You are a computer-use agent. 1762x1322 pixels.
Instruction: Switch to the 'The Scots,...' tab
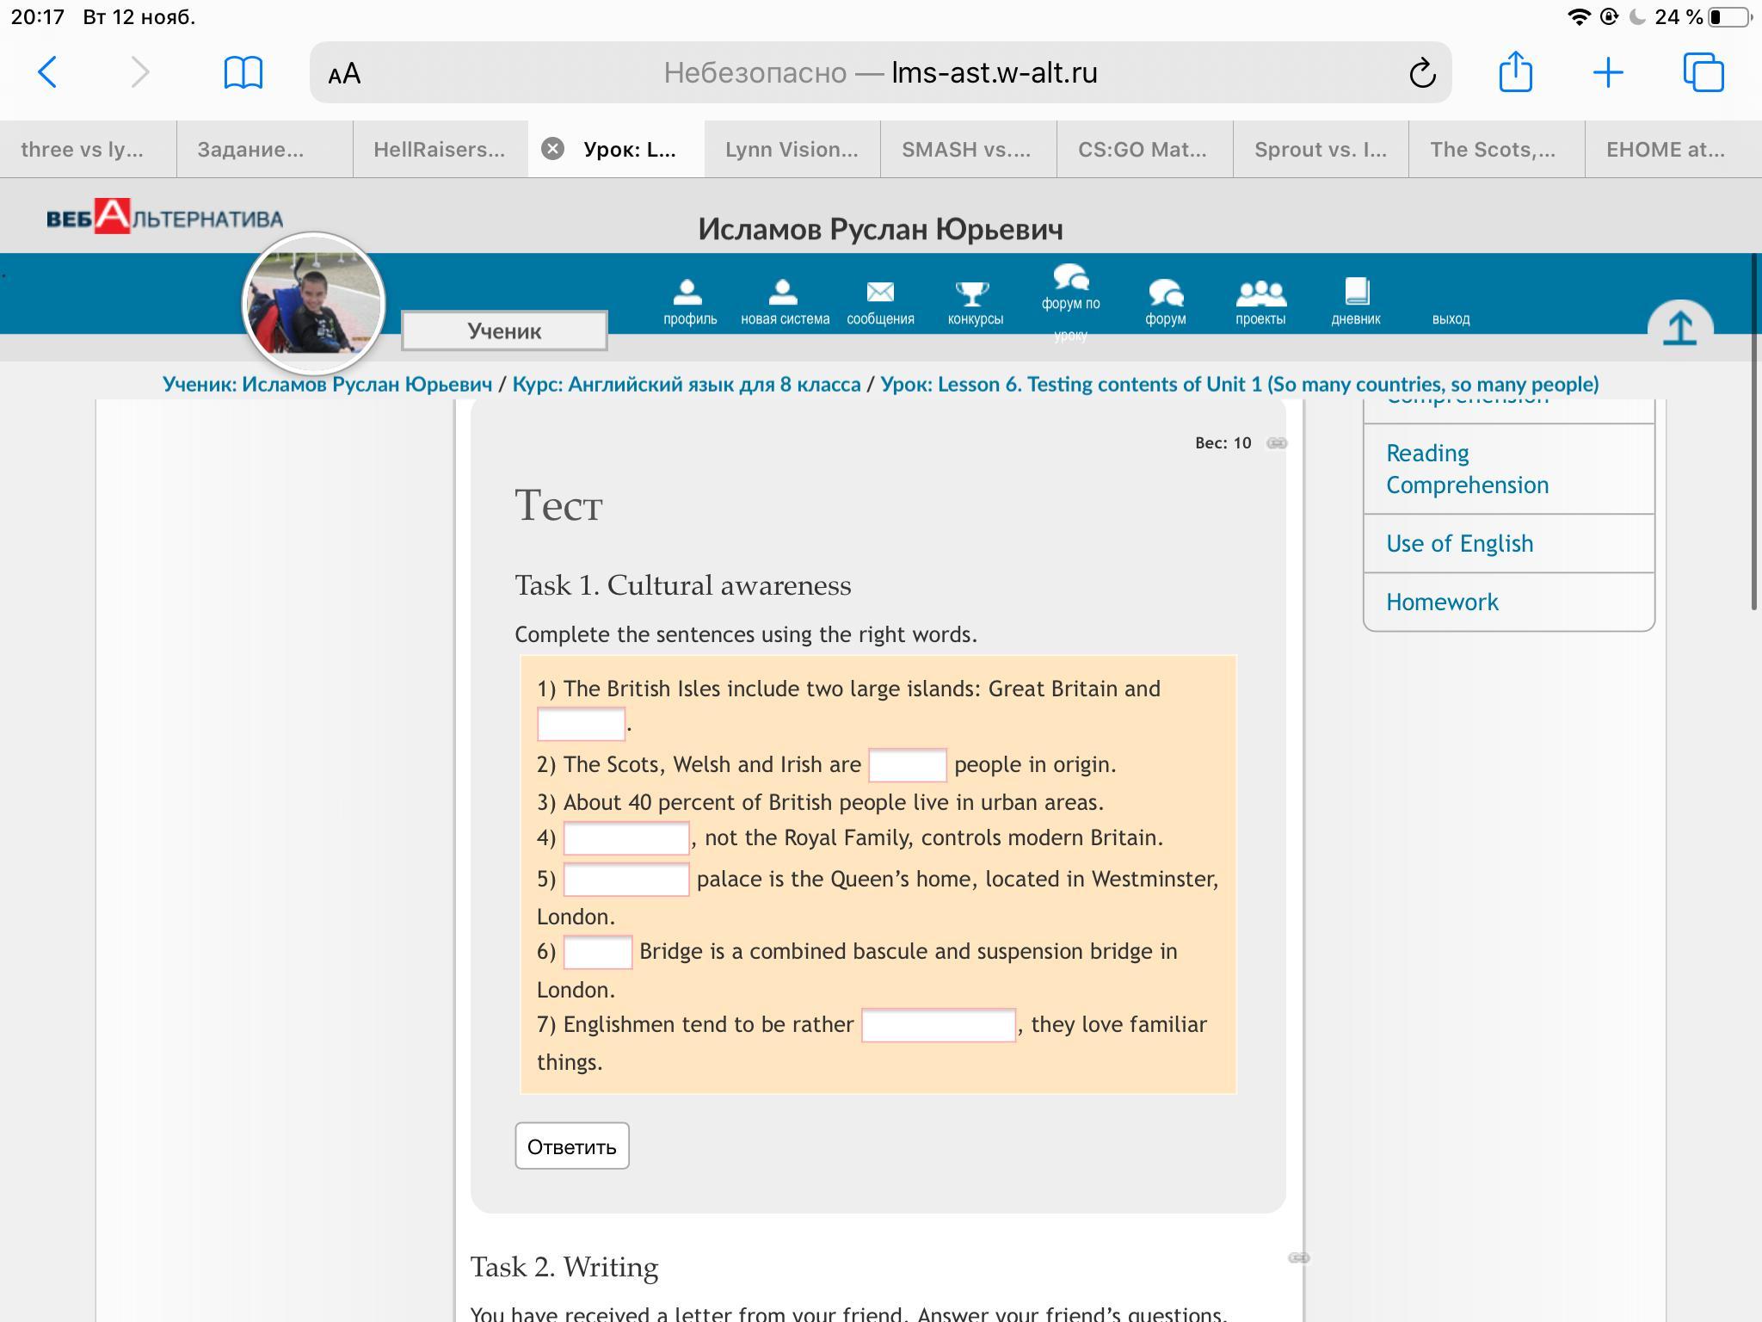point(1493,150)
